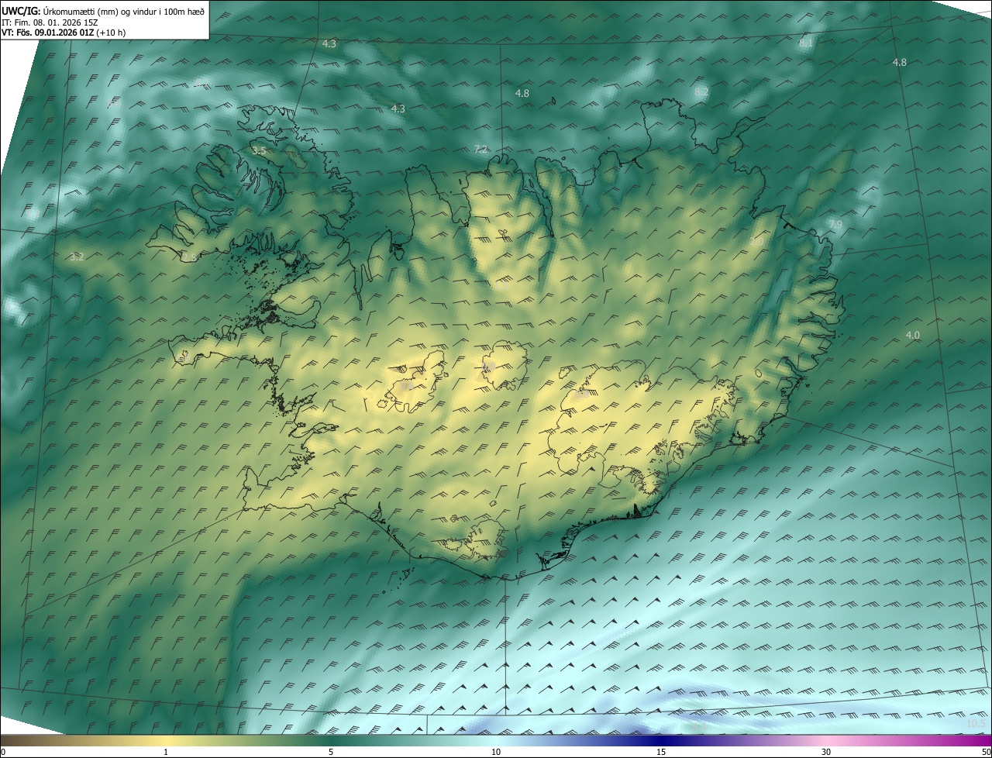Click the color scale tick labeled 5
This screenshot has width=992, height=758.
click(331, 752)
